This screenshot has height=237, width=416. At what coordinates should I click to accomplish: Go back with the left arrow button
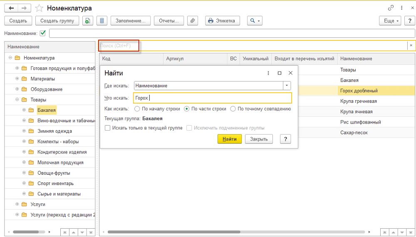click(11, 8)
